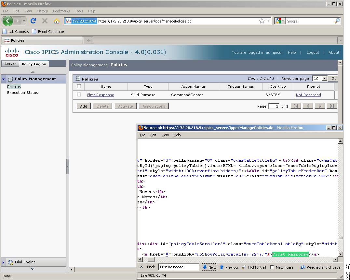Click the search magnifier icon
Viewport: 350px width, 280px height.
click(x=337, y=21)
